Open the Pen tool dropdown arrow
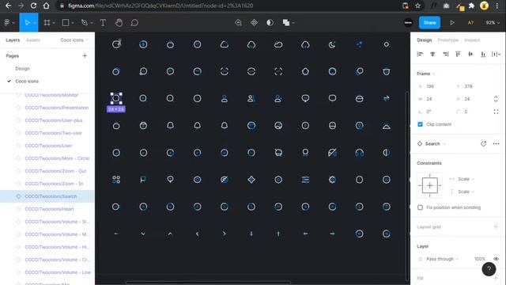The image size is (506, 285). coord(92,23)
